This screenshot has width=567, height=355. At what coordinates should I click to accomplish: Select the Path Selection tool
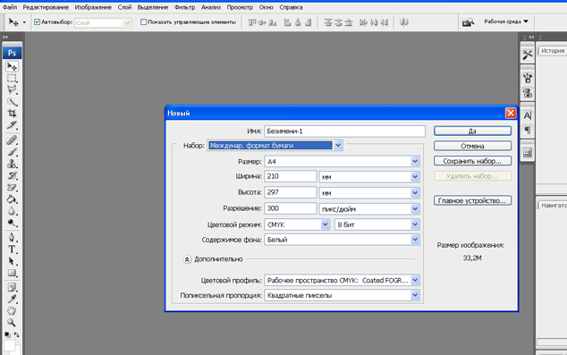[12, 261]
